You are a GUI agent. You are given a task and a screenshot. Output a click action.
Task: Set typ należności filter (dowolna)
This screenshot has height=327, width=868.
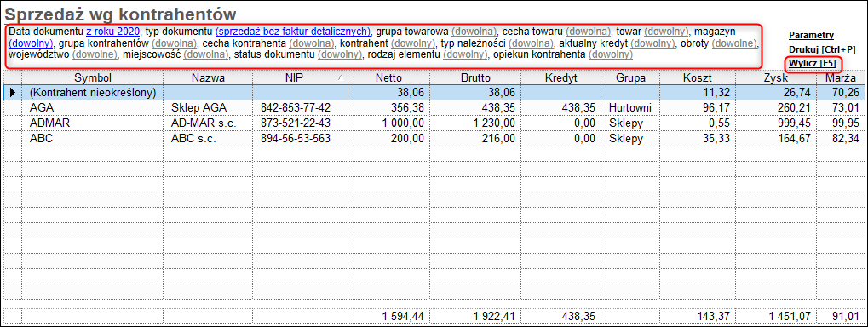coord(531,43)
